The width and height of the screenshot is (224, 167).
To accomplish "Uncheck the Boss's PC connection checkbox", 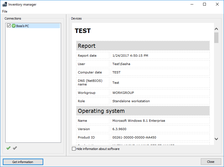I will [9, 26].
